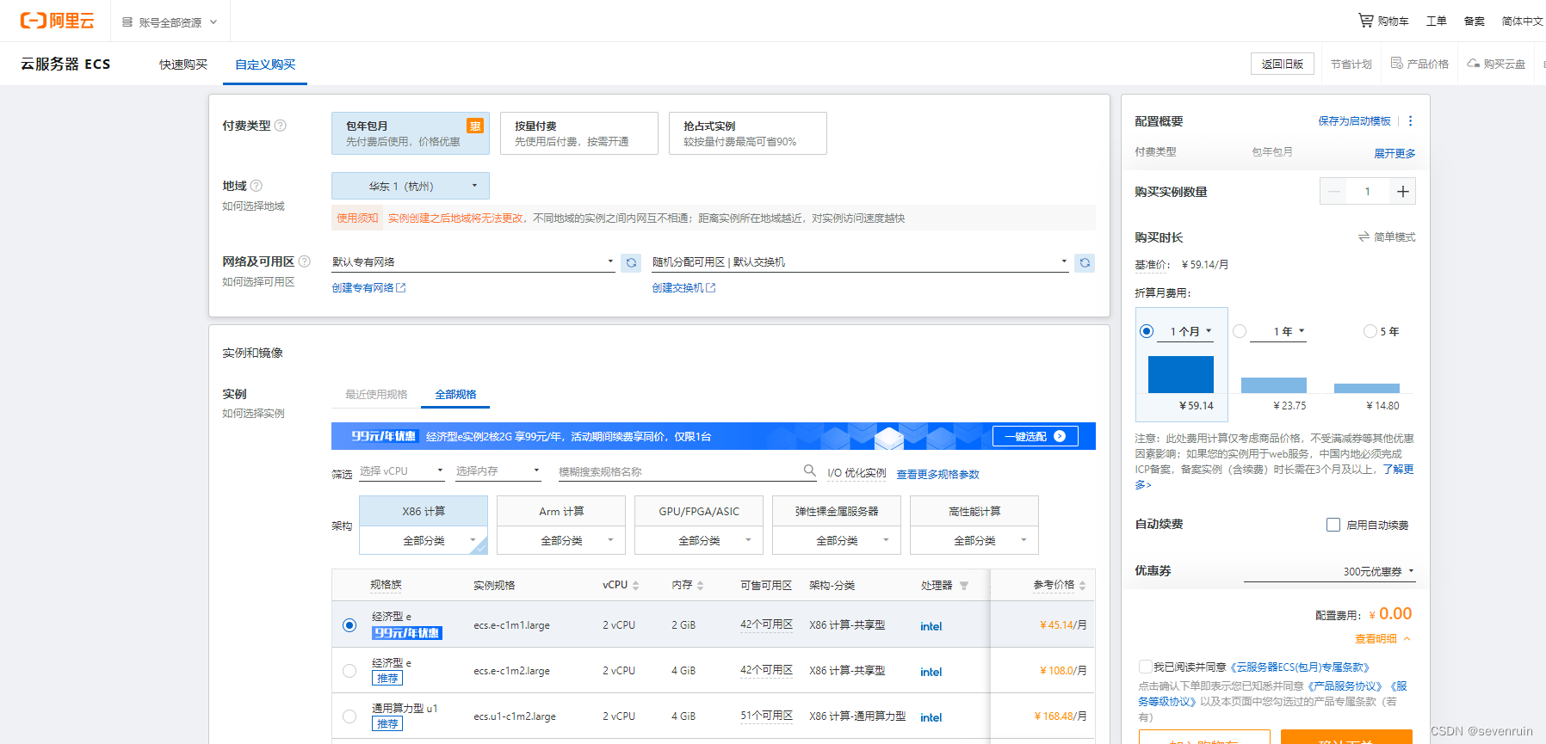Open the 华东 1 (杭州) region dropdown
Viewport: 1546px width, 744px height.
(x=410, y=186)
